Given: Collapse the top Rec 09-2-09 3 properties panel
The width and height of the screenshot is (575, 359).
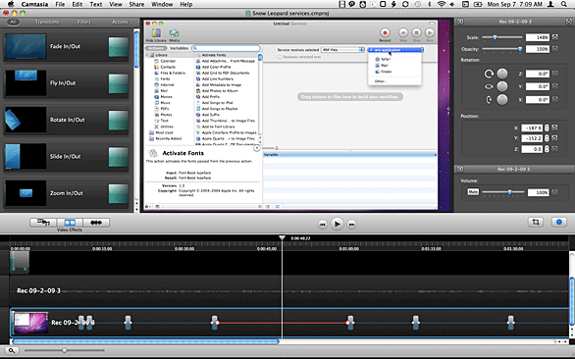Looking at the screenshot, I should (x=460, y=22).
